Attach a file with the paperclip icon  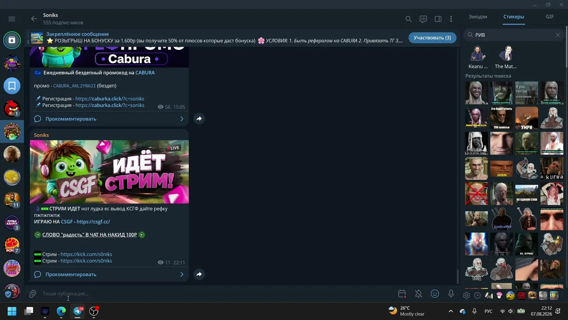point(32,294)
